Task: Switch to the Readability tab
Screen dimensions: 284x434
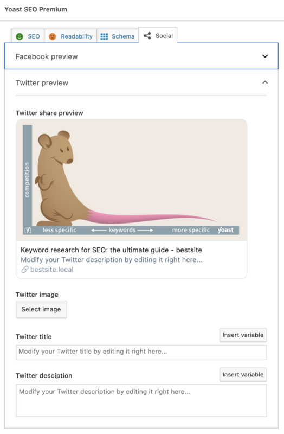Action: pyautogui.click(x=70, y=36)
